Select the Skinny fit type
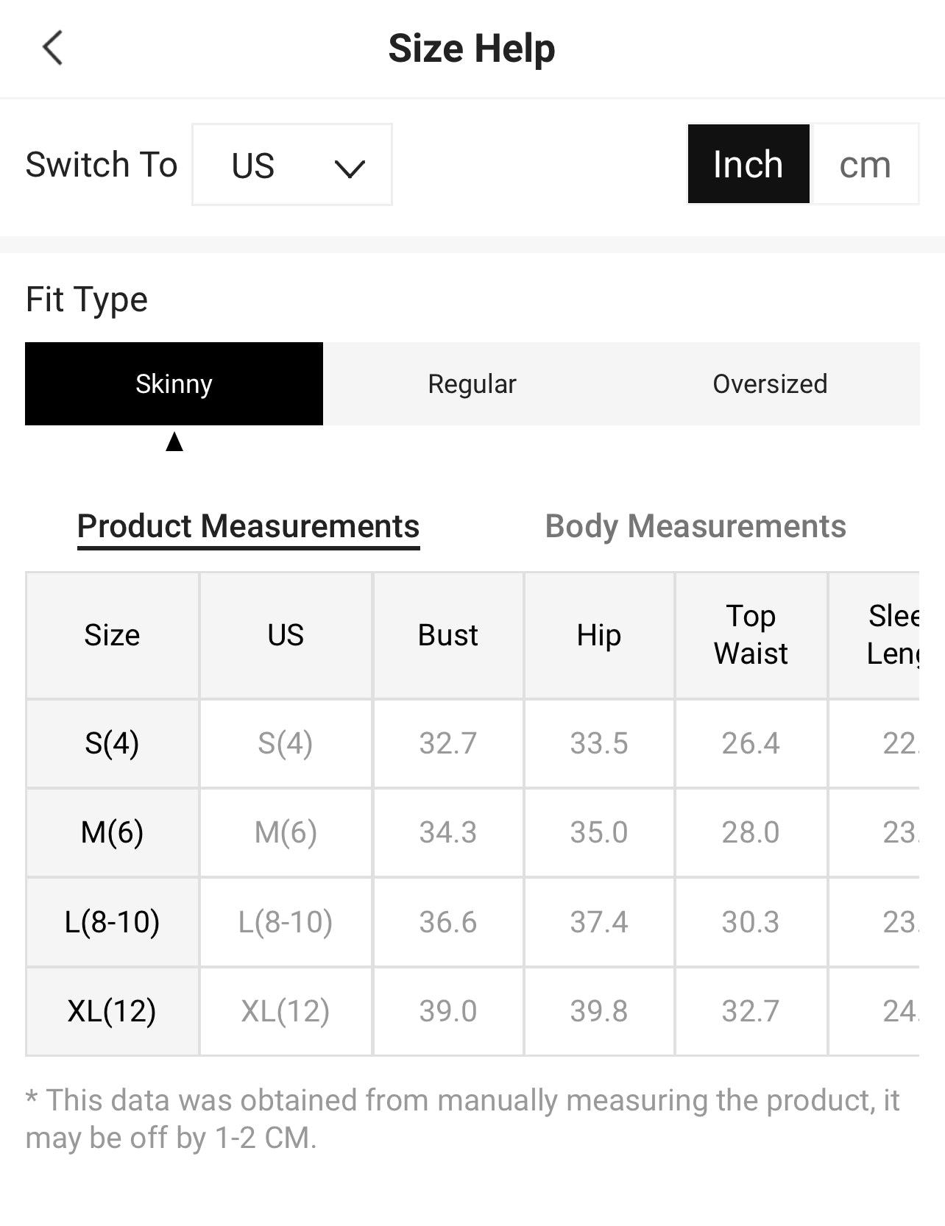Image resolution: width=945 pixels, height=1226 pixels. [174, 383]
